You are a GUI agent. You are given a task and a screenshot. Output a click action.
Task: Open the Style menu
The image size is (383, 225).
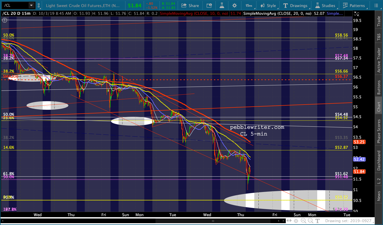point(268,5)
